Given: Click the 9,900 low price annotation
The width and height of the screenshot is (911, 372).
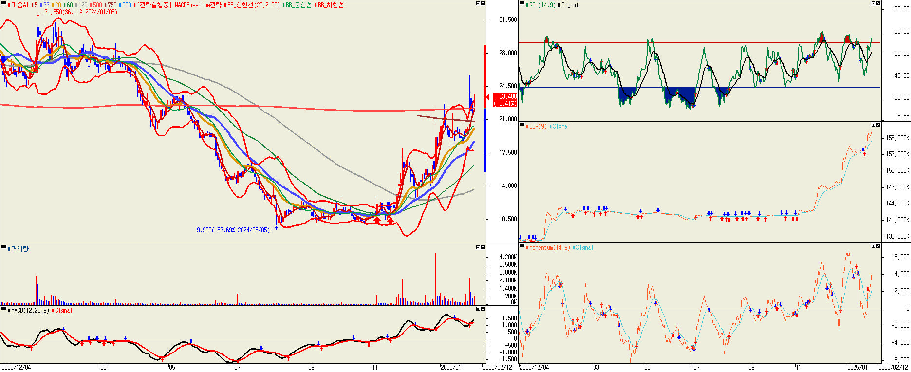Looking at the screenshot, I should pos(233,230).
